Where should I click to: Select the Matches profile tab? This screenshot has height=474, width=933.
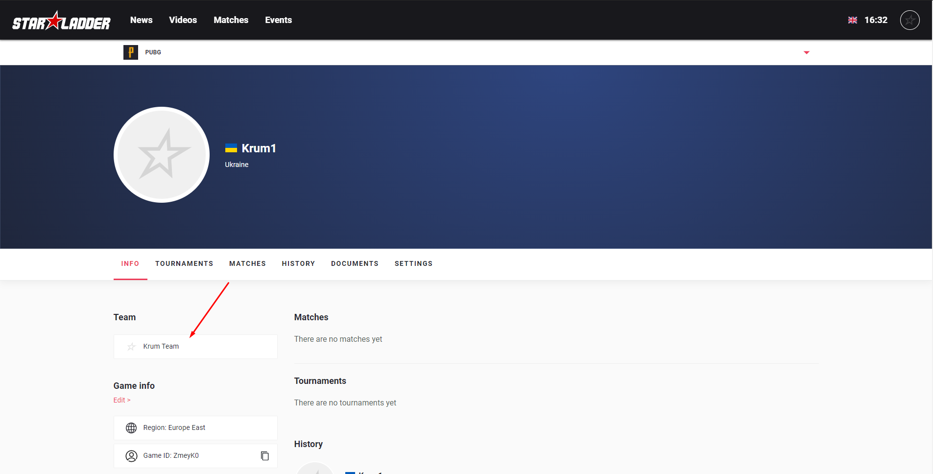coord(247,263)
